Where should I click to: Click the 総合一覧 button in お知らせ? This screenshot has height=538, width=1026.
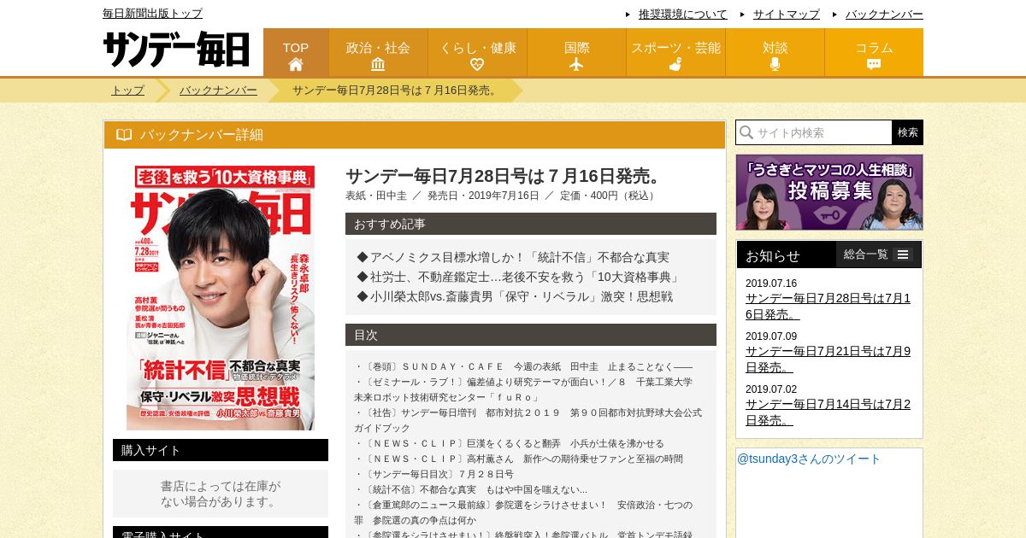click(x=879, y=254)
